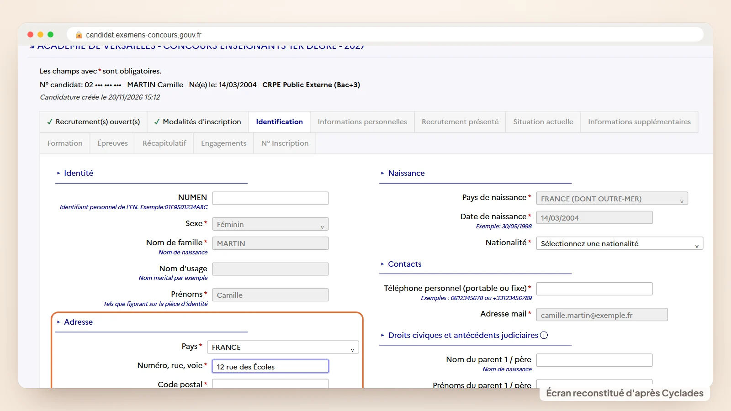Click the Nom de famille field
731x411 pixels.
(270, 243)
